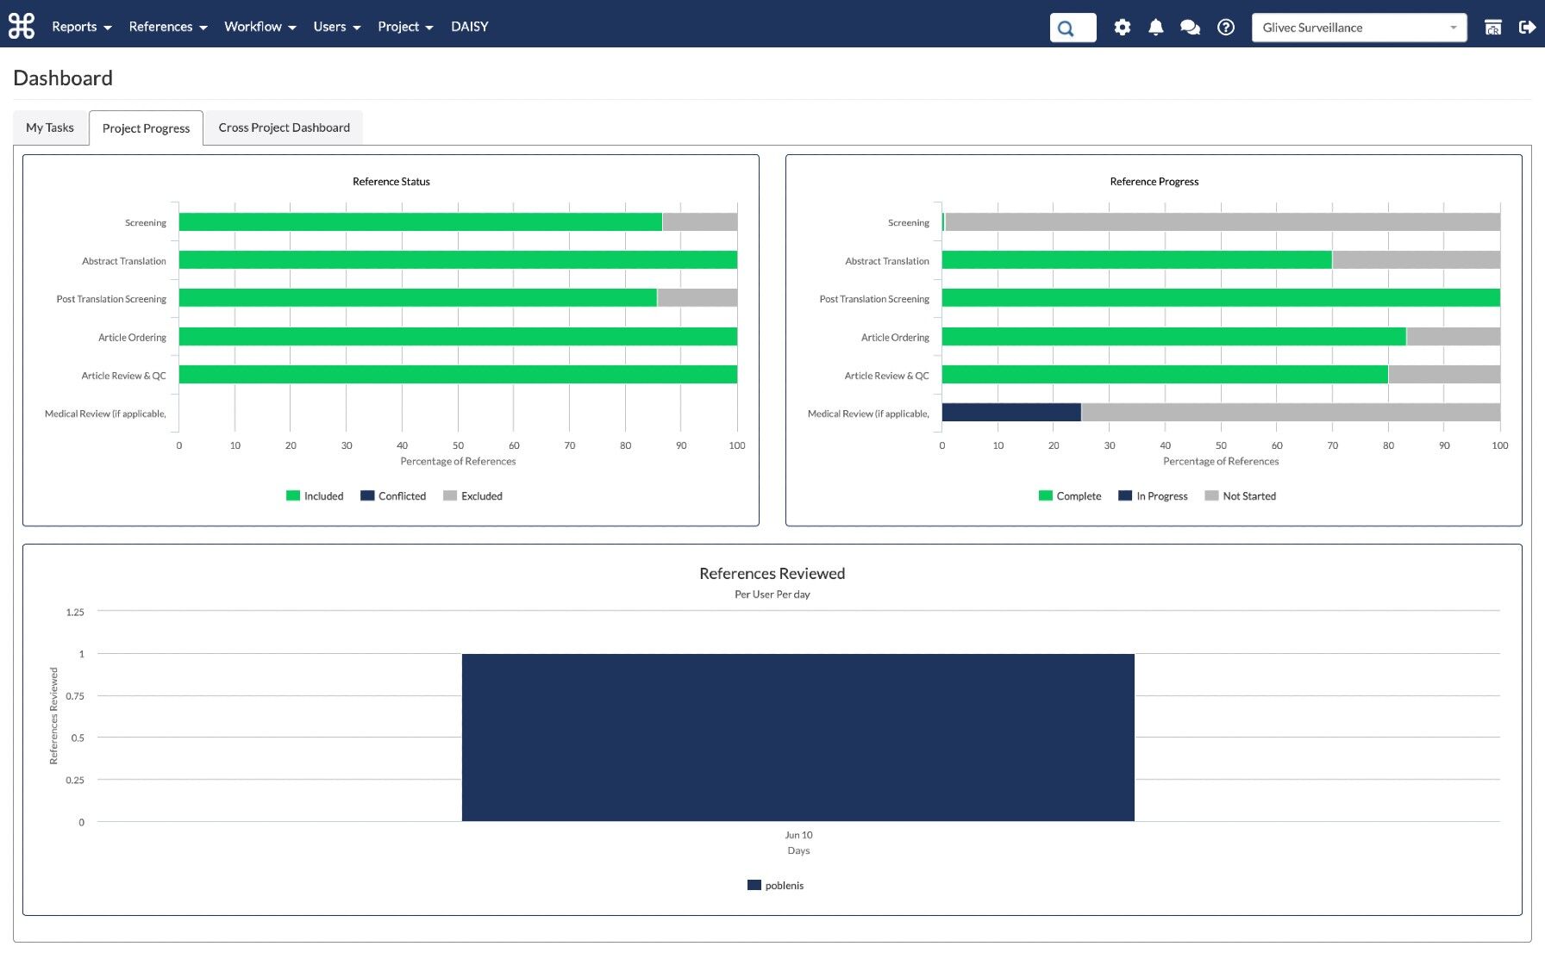Screen dimensions: 1545x965
Task: Click the Jun 10 bar in References Reviewed
Action: (798, 738)
